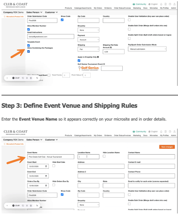Screen dimensions: 178x218
Task: Open the help question mark icon in top header
Action: pos(170,4)
